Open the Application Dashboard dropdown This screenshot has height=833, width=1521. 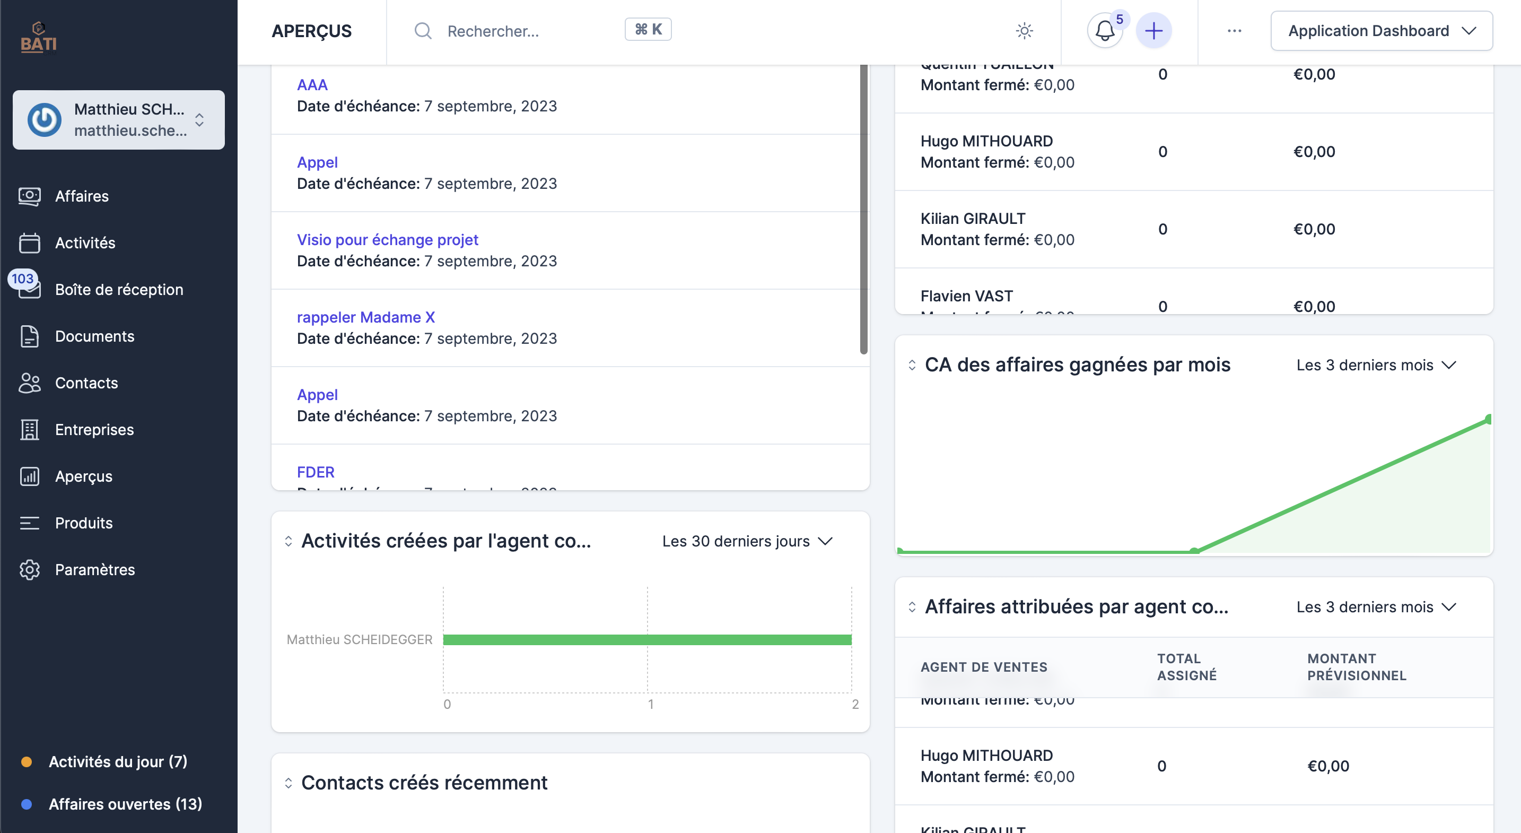click(1381, 31)
